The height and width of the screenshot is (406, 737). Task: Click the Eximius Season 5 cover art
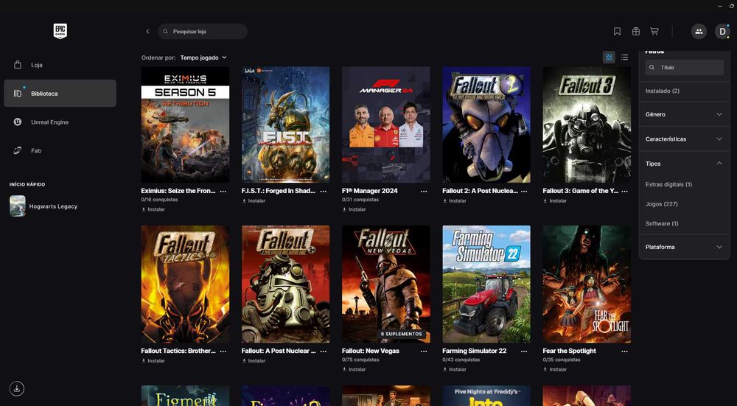[x=185, y=125]
